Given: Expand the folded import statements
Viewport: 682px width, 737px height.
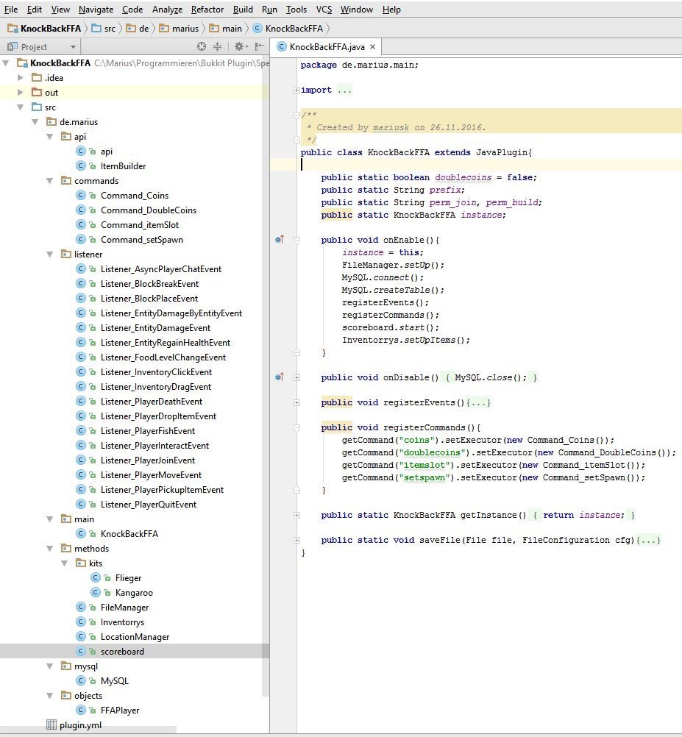Looking at the screenshot, I should [x=296, y=90].
